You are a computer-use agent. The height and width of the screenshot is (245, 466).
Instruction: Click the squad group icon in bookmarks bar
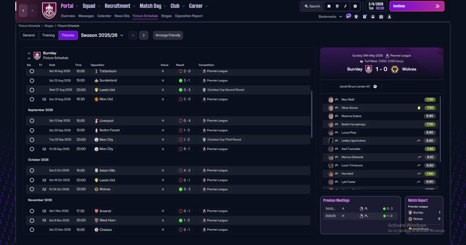(373, 16)
